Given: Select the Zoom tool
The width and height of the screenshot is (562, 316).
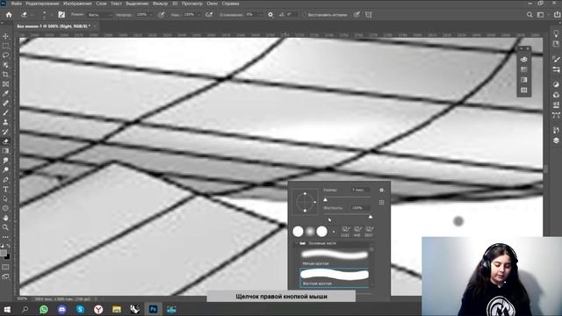Looking at the screenshot, I should tap(6, 227).
